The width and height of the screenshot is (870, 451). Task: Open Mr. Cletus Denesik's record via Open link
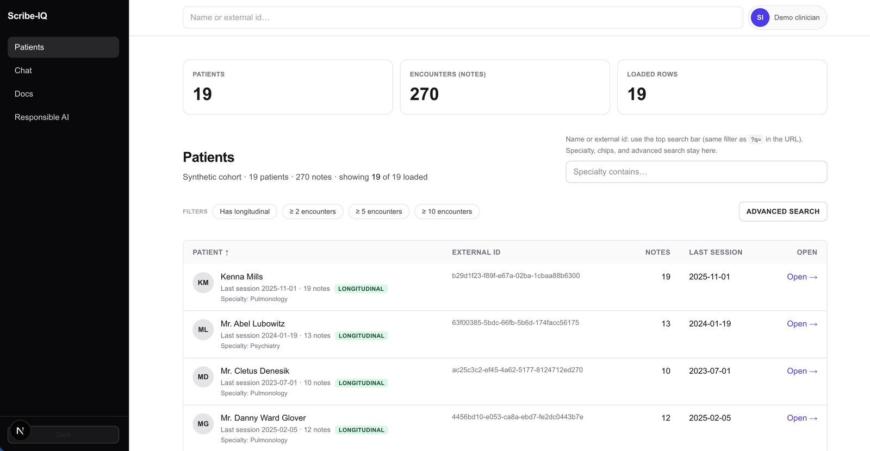(x=802, y=371)
